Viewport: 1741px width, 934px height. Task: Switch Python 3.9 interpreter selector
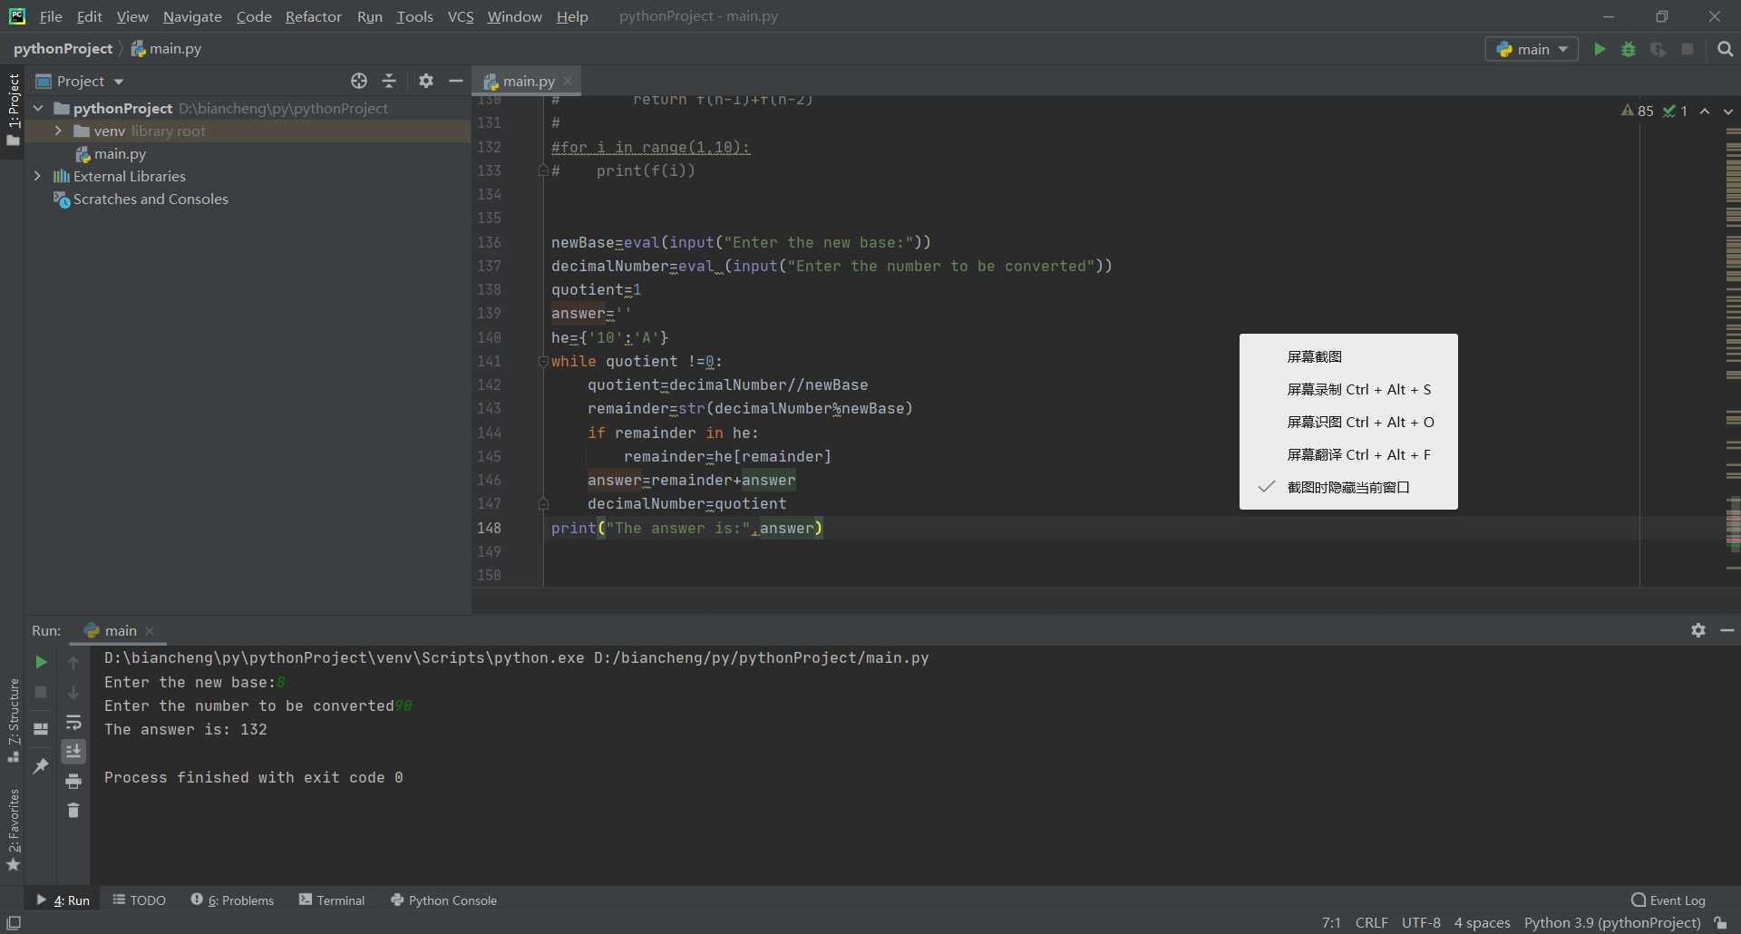1612,922
